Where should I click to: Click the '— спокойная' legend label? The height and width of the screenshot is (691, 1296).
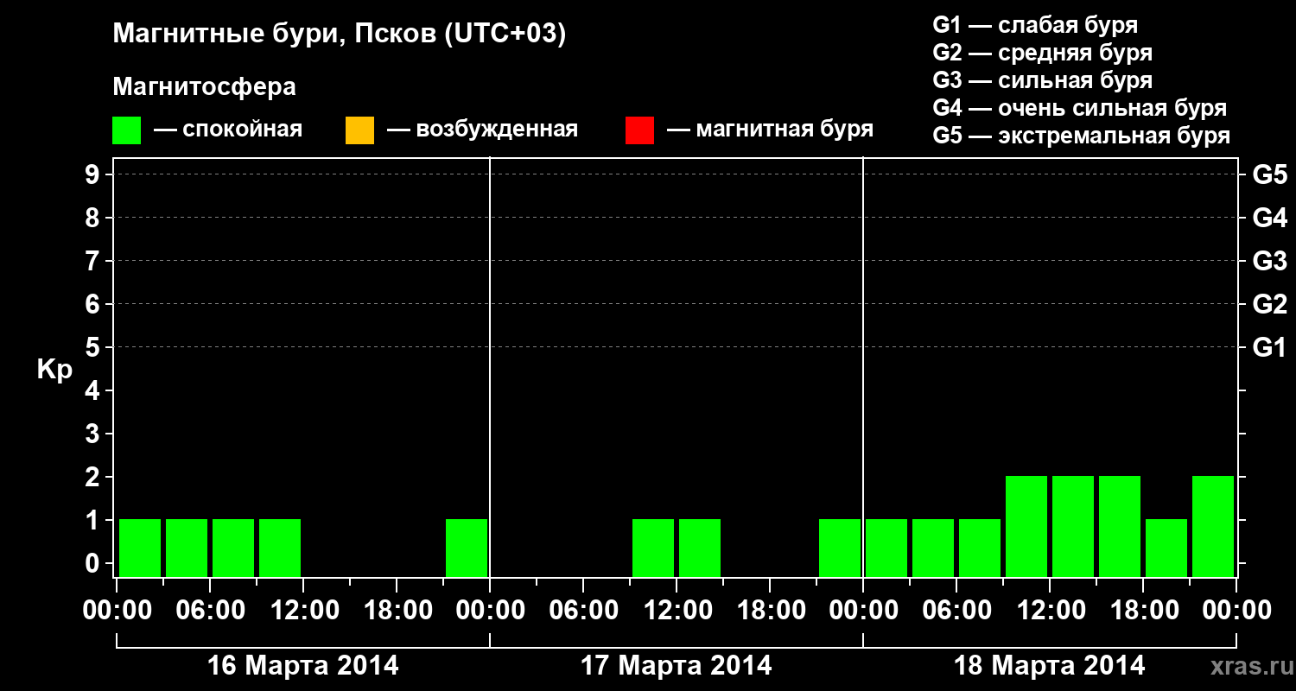point(228,130)
